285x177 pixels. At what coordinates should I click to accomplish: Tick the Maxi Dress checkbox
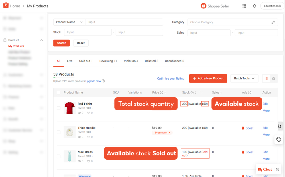59,157
